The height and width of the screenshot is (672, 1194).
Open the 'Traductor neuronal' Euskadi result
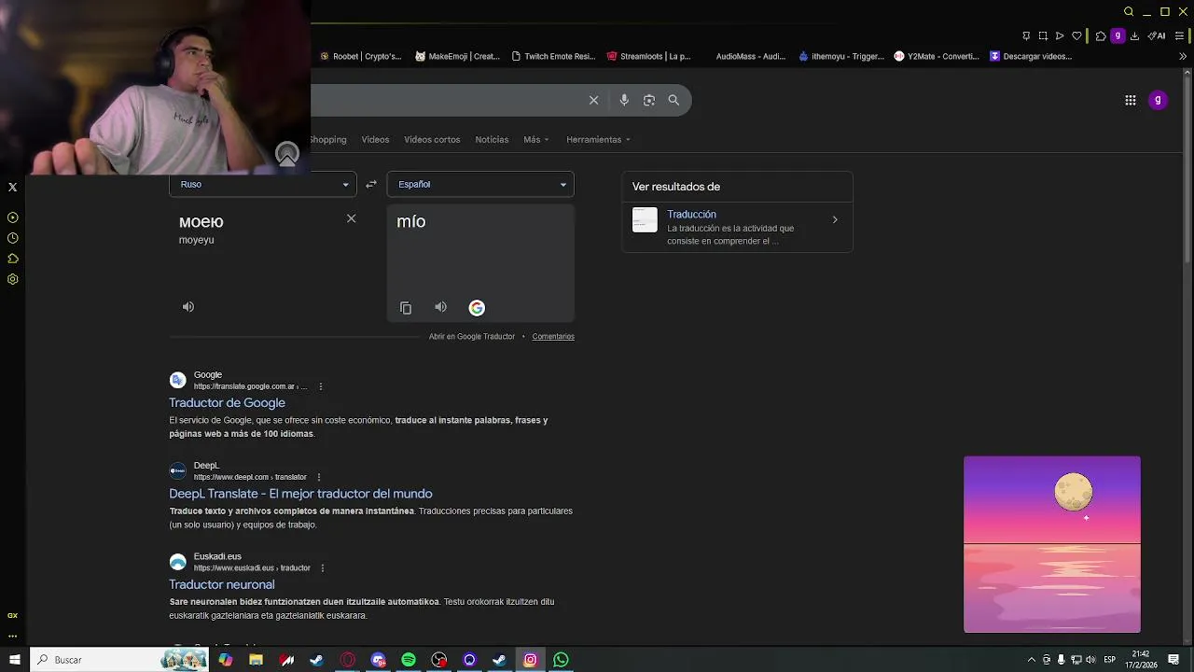coord(222,584)
